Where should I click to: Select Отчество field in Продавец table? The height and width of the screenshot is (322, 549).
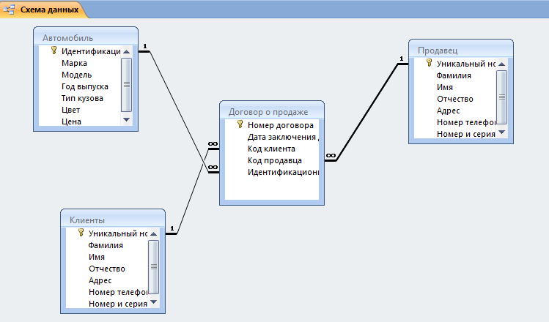tap(455, 99)
